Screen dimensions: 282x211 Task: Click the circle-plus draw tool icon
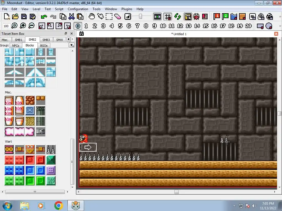[269, 26]
